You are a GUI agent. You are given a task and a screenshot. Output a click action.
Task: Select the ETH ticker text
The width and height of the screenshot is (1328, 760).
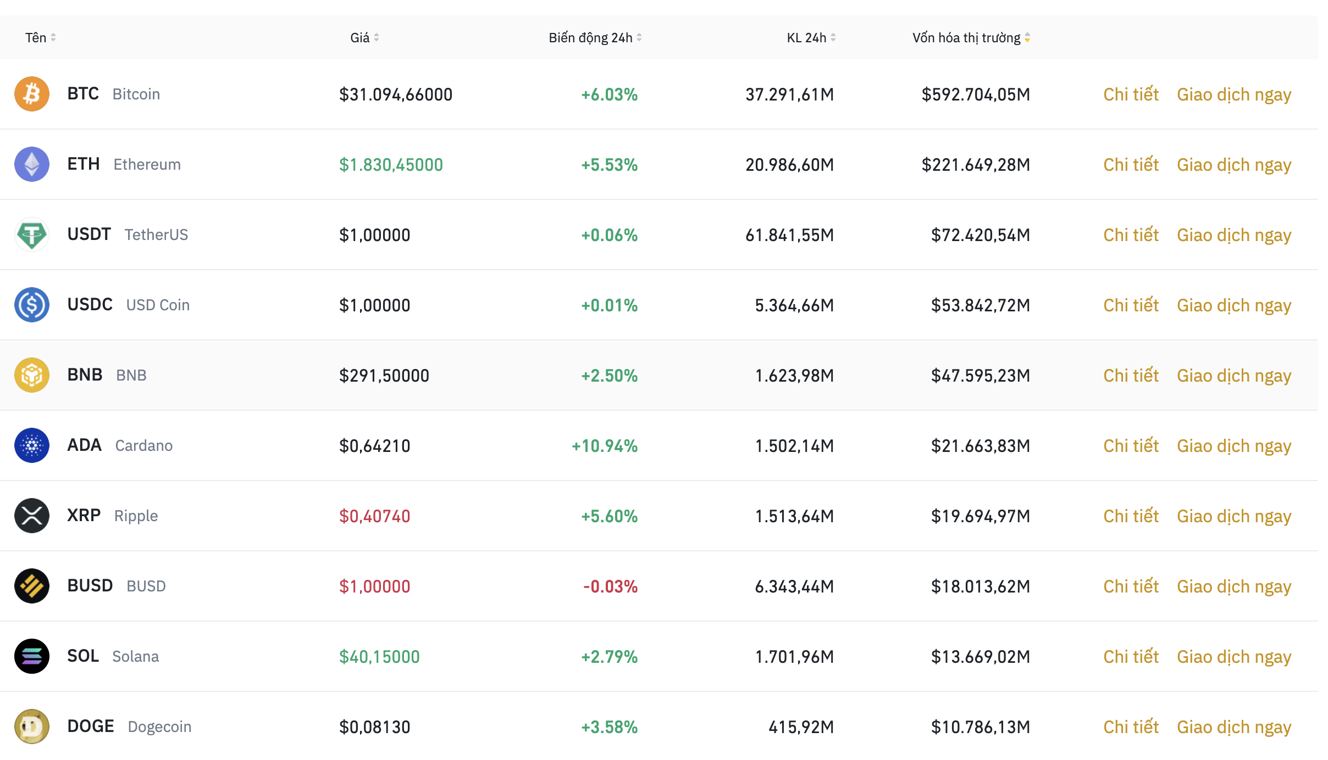point(84,164)
